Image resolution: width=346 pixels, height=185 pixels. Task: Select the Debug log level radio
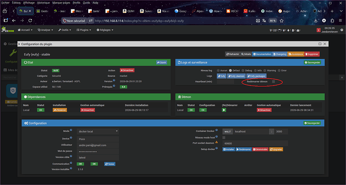(x=243, y=70)
